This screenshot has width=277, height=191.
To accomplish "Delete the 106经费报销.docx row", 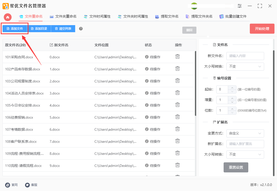I will click(x=177, y=117).
